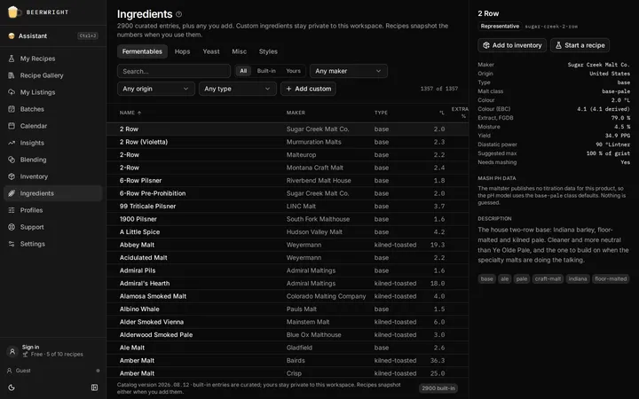Click the Sign in user avatar icon
639x399 pixels.
pyautogui.click(x=12, y=351)
